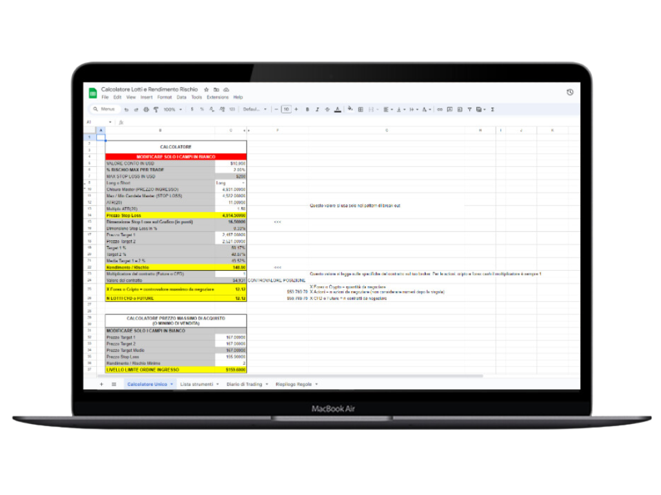This screenshot has width=661, height=495.
Task: Open the Format menu
Action: click(x=165, y=97)
